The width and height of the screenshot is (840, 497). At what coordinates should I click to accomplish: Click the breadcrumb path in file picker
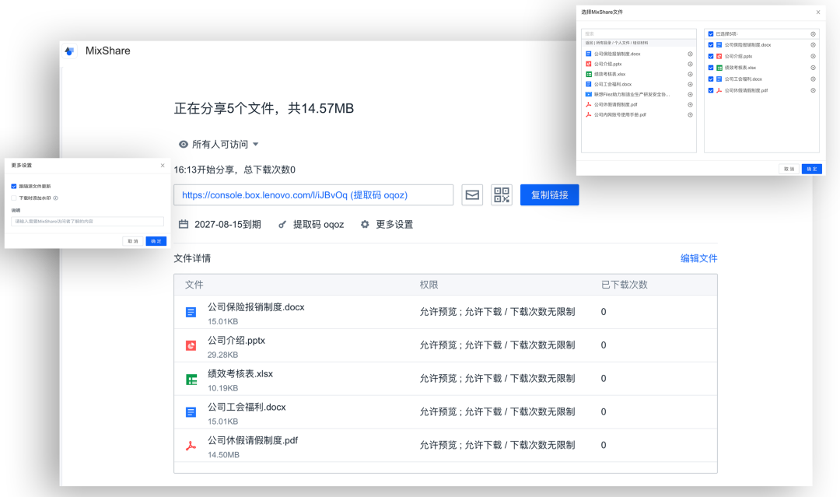point(617,44)
